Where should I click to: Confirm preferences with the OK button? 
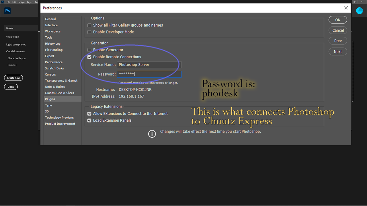click(338, 20)
